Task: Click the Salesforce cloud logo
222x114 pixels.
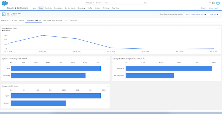Action: coord(5,3)
